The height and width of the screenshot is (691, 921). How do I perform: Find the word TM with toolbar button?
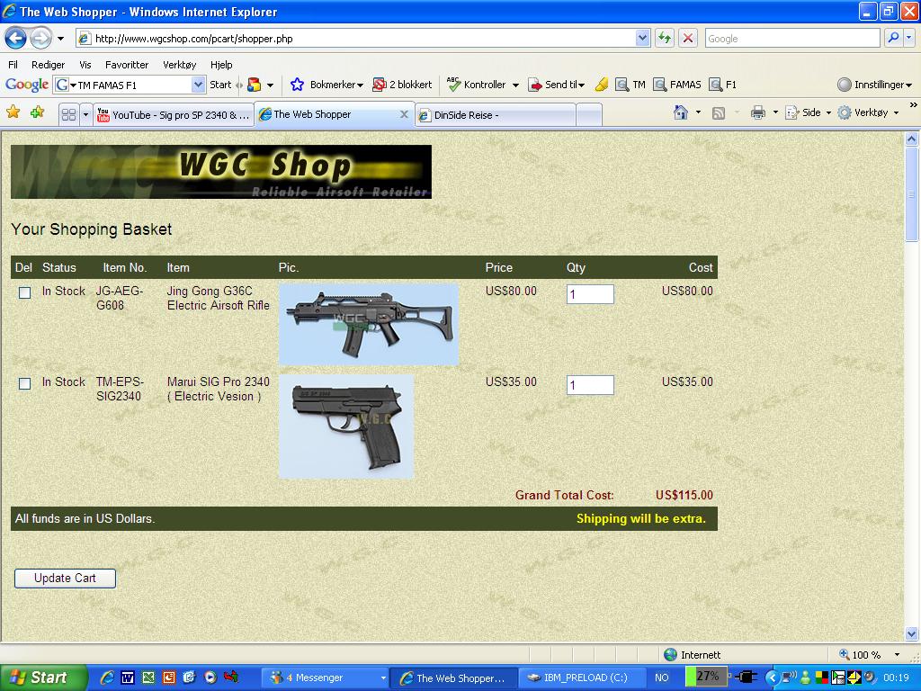click(630, 85)
